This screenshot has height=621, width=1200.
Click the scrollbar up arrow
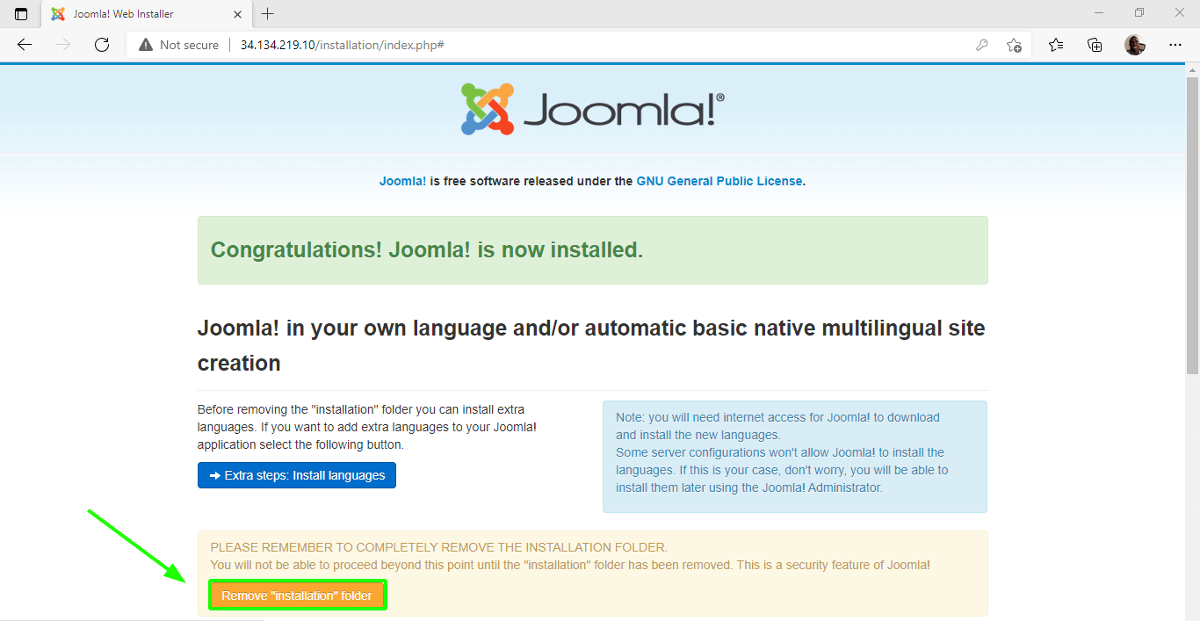click(x=1192, y=69)
